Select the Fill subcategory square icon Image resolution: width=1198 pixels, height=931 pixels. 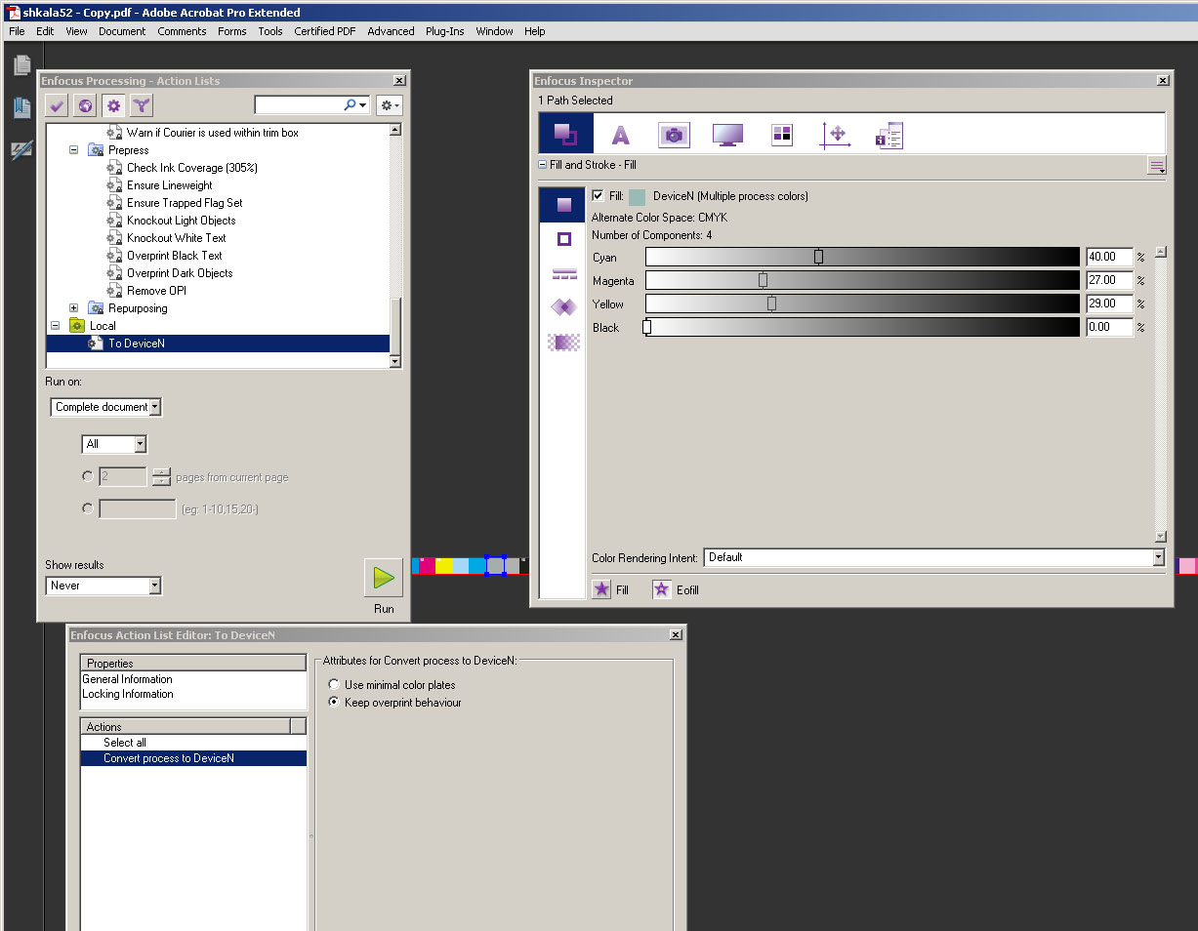point(563,205)
